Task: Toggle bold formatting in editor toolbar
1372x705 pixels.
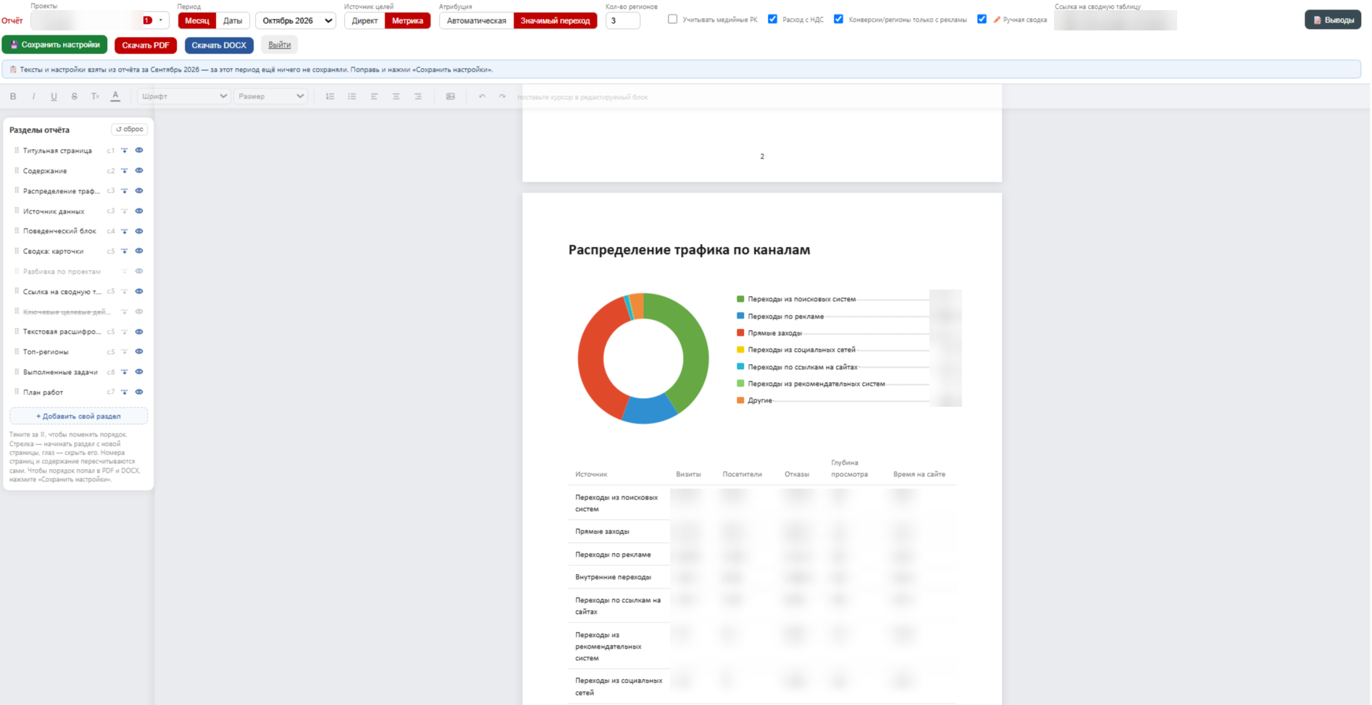Action: pyautogui.click(x=13, y=96)
